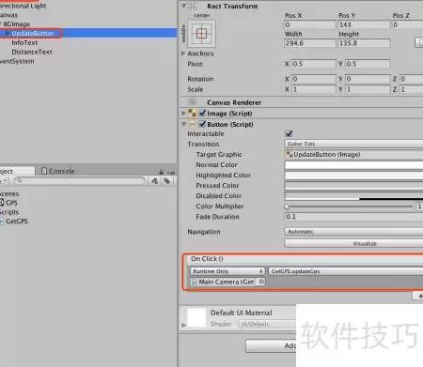Click the Image (Script) component icon
The image size is (423, 367).
pyautogui.click(x=192, y=114)
